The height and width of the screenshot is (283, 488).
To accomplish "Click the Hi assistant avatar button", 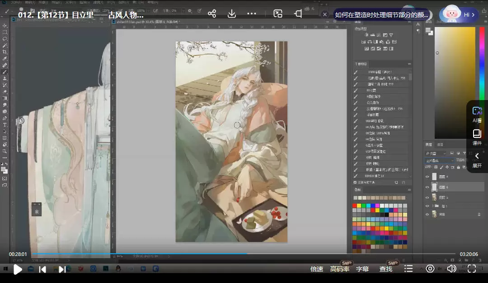I will (x=459, y=14).
